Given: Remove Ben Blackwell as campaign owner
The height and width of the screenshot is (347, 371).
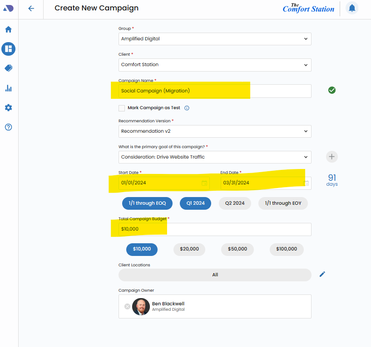Looking at the screenshot, I should tap(127, 307).
